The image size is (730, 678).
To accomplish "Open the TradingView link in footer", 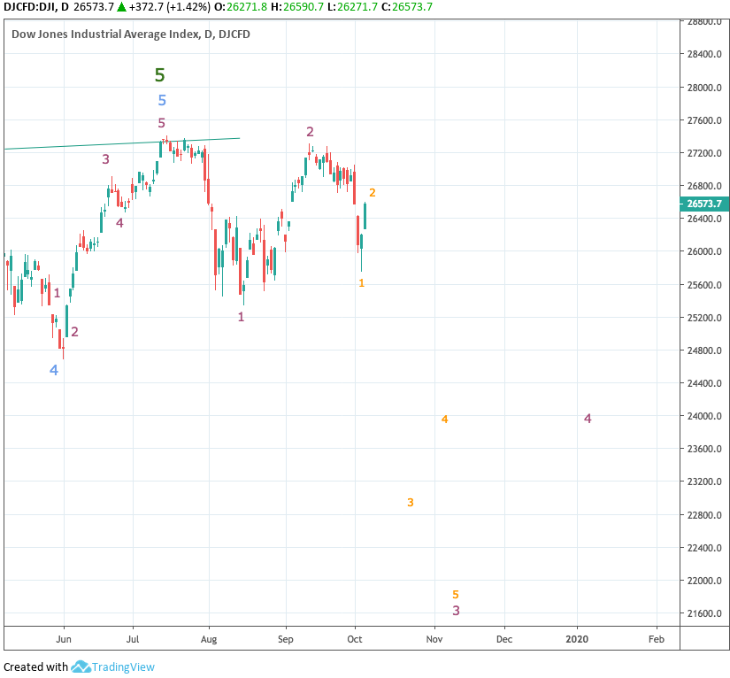I will (123, 666).
